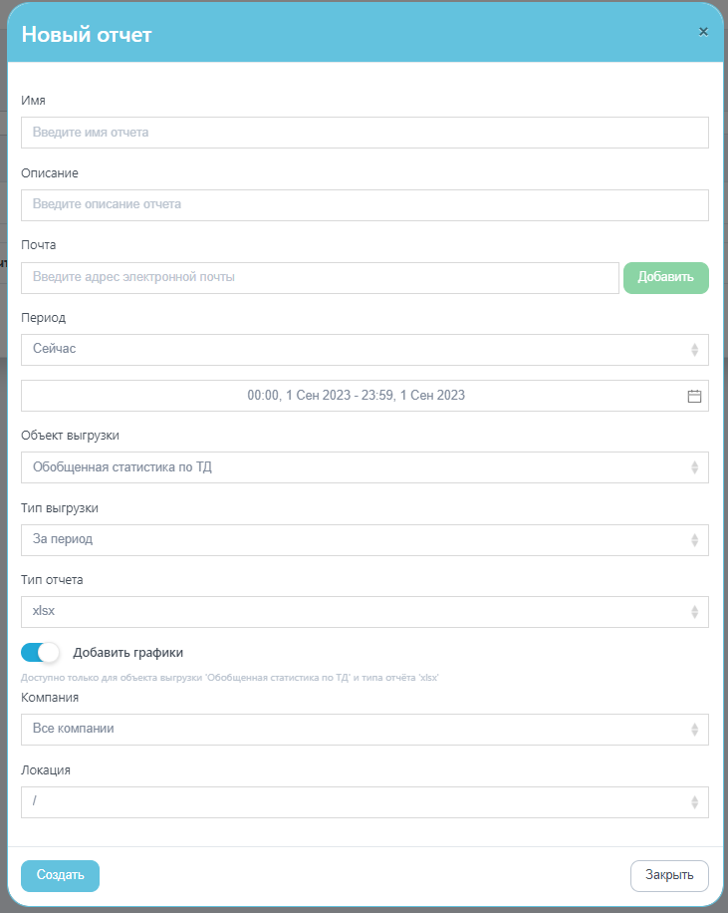Close the Новый отчет dialog with X
This screenshot has width=728, height=913.
tap(703, 32)
